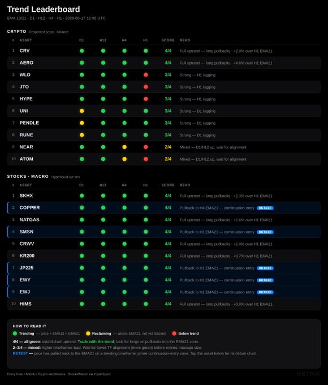The height and width of the screenshot is (385, 328).
Task: Click the red H1 dot in WLD row
Action: tap(146, 75)
